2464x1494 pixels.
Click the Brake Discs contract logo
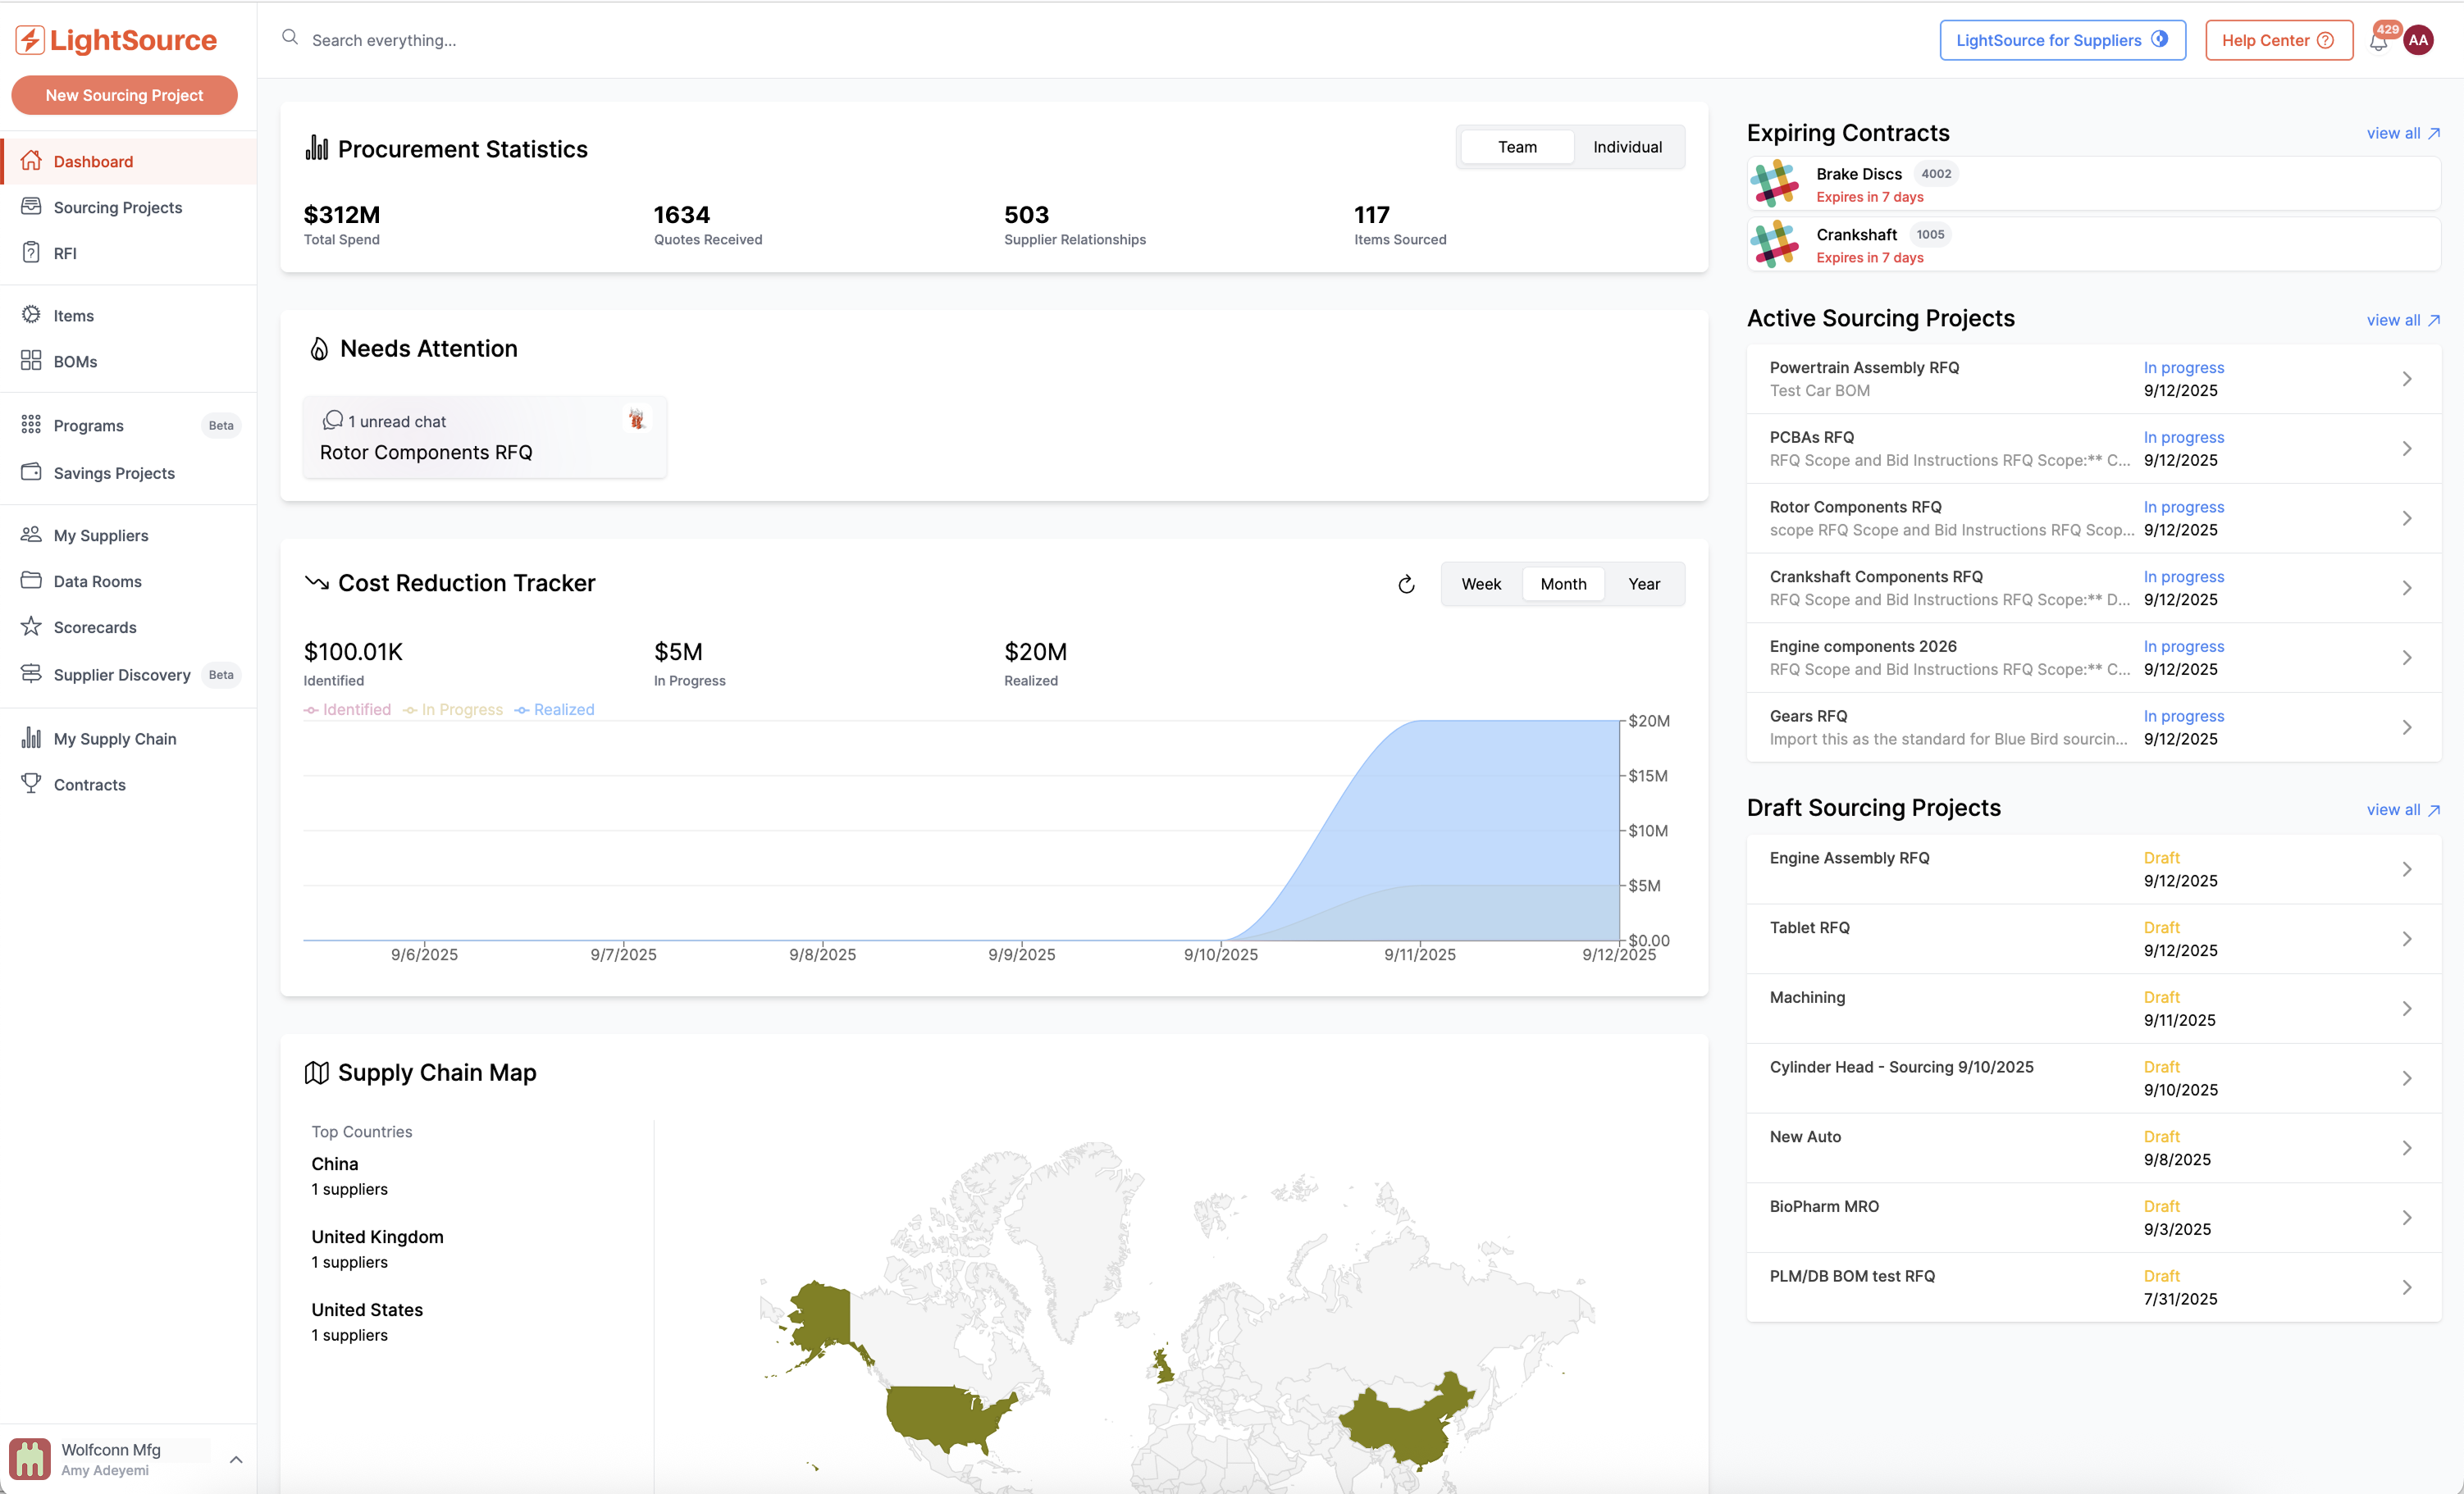pos(1775,183)
